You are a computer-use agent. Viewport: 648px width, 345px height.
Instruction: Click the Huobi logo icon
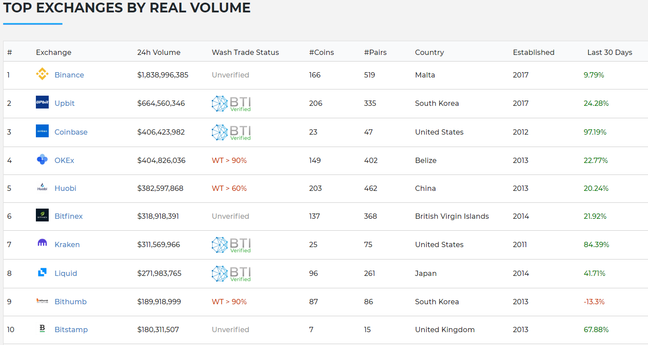tap(42, 188)
